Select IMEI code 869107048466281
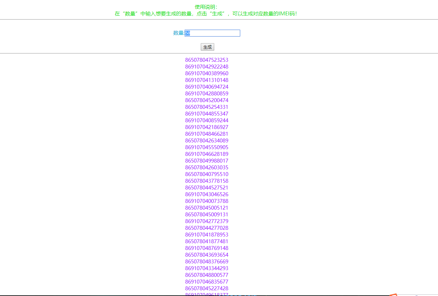Viewport: 438px width, 296px height. [x=207, y=134]
